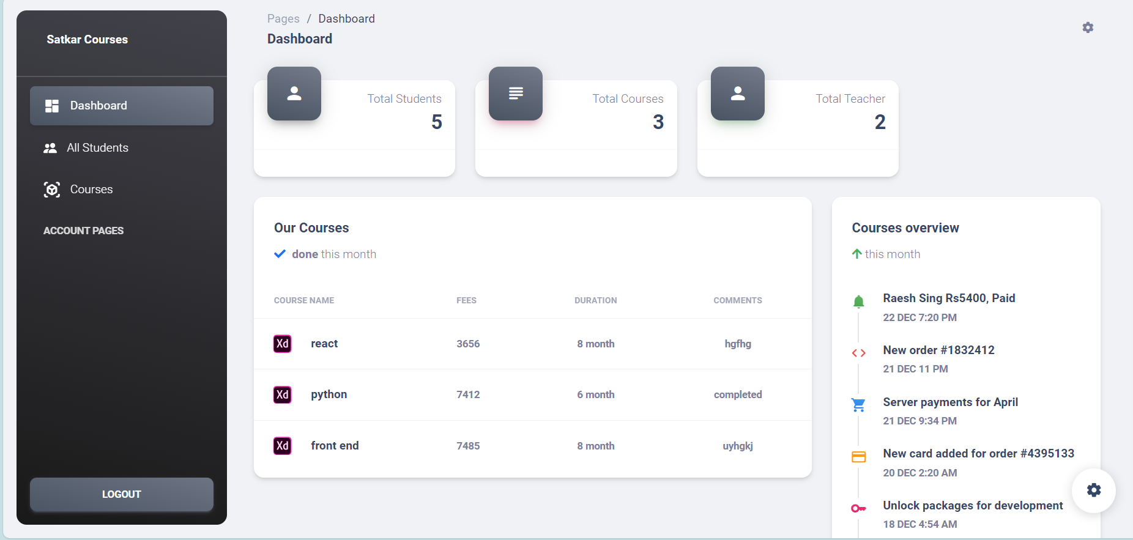Click the COURSE NAME column header
Screen dimensions: 1133x540
(304, 300)
